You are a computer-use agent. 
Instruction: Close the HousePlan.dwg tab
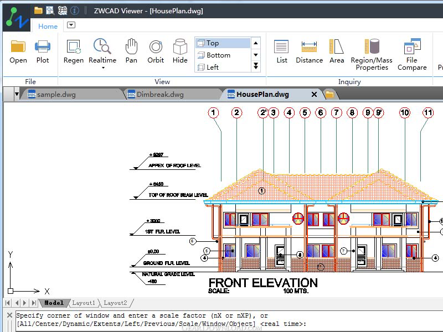click(314, 94)
